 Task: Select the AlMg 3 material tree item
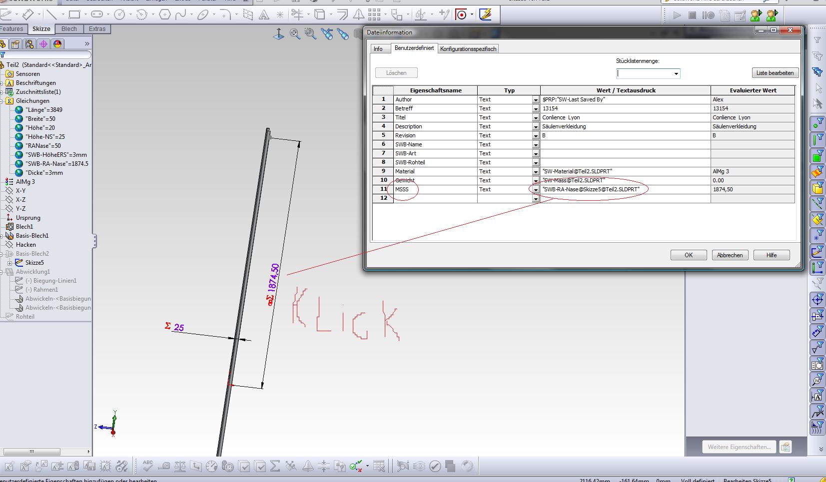[25, 182]
